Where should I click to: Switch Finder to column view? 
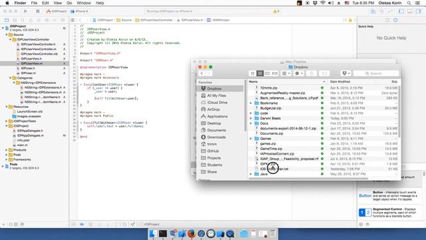pos(268,73)
